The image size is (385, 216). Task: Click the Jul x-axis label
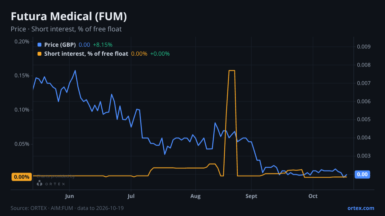tap(131, 196)
